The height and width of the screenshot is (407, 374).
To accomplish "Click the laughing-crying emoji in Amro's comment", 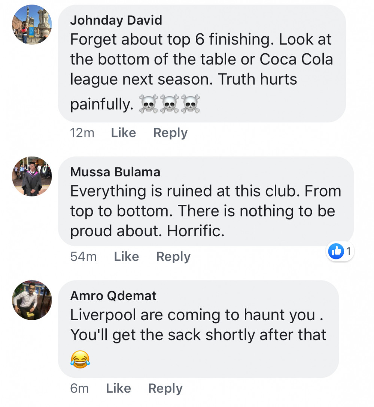I will coord(80,359).
